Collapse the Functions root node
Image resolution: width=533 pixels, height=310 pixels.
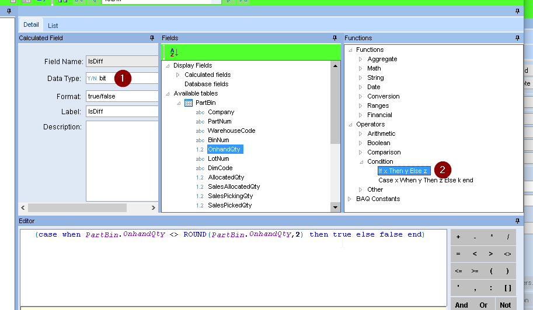350,50
